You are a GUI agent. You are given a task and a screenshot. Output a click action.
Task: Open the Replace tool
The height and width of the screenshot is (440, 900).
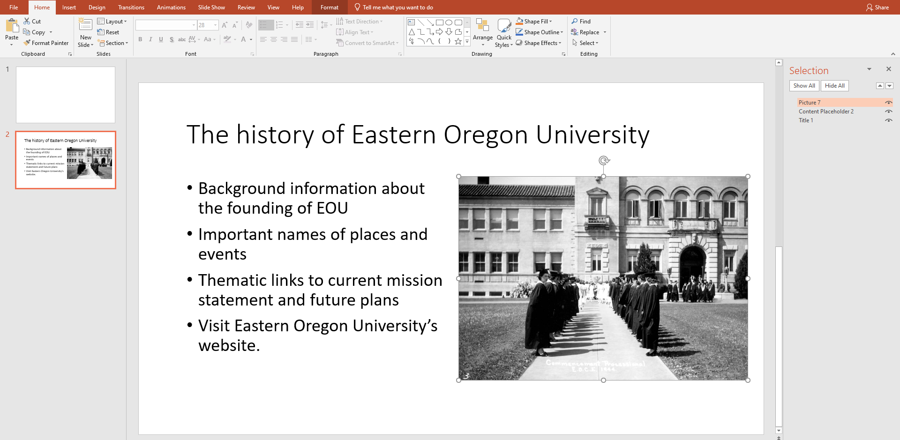coord(588,32)
